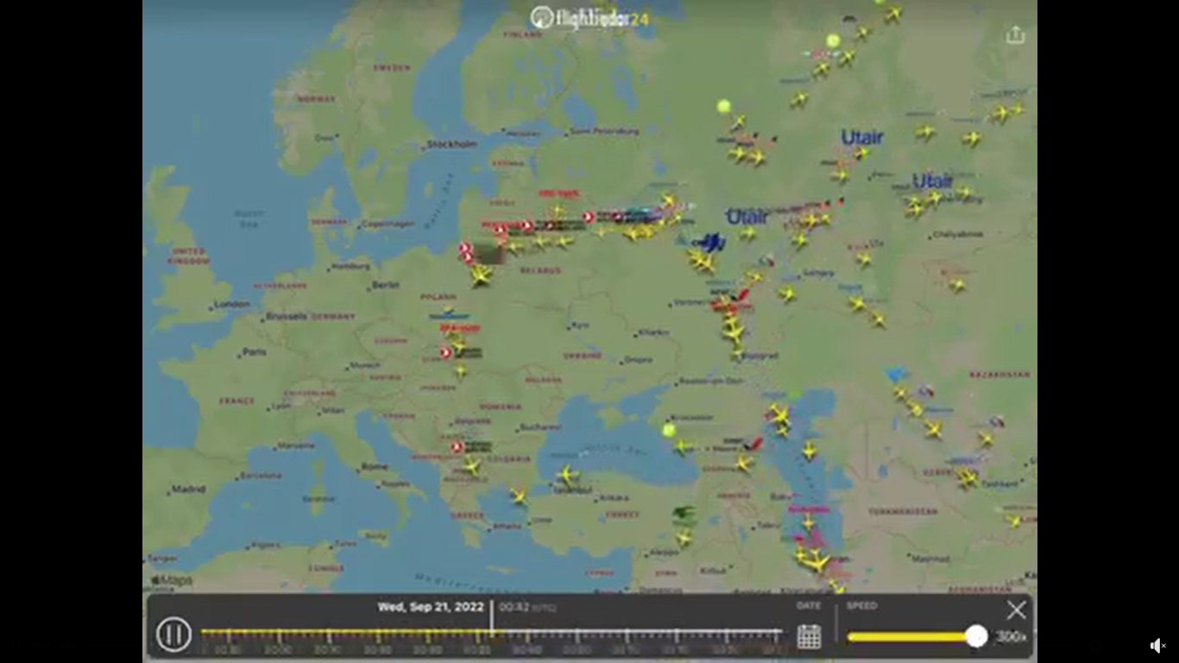Toggle the video mute speaker icon
The height and width of the screenshot is (663, 1179).
point(1157,645)
